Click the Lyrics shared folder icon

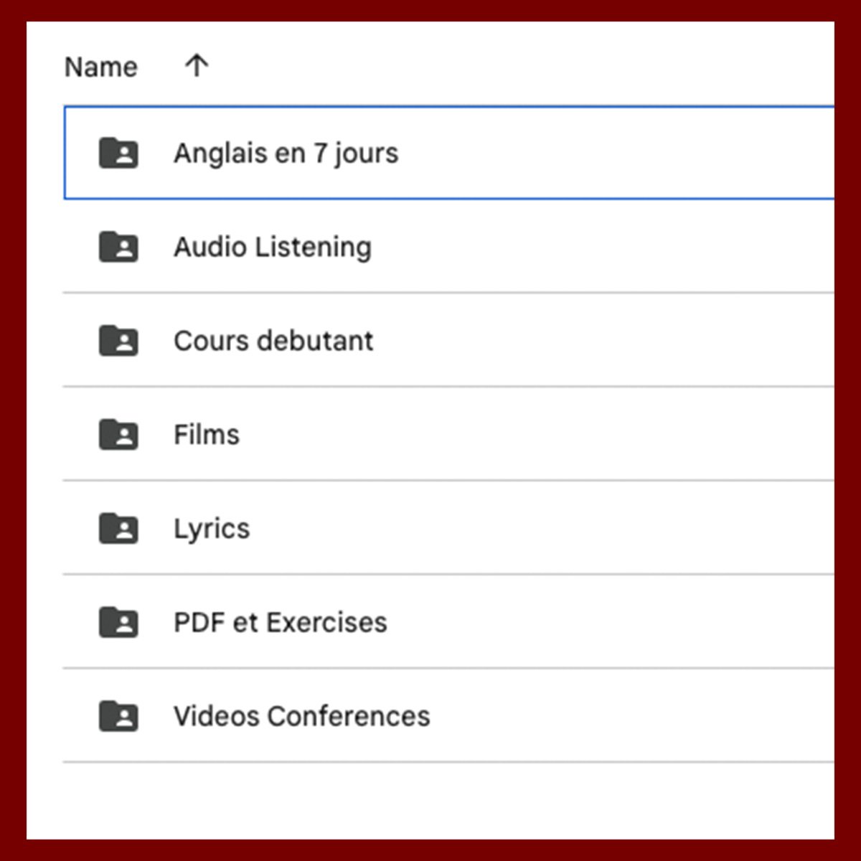click(118, 529)
